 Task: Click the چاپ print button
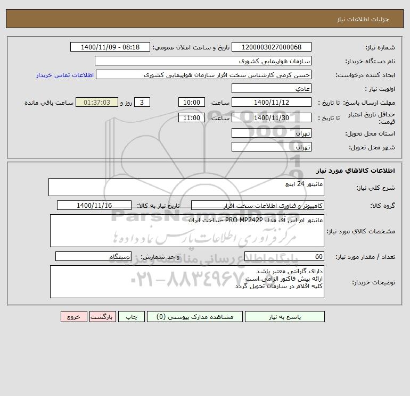tap(132, 317)
